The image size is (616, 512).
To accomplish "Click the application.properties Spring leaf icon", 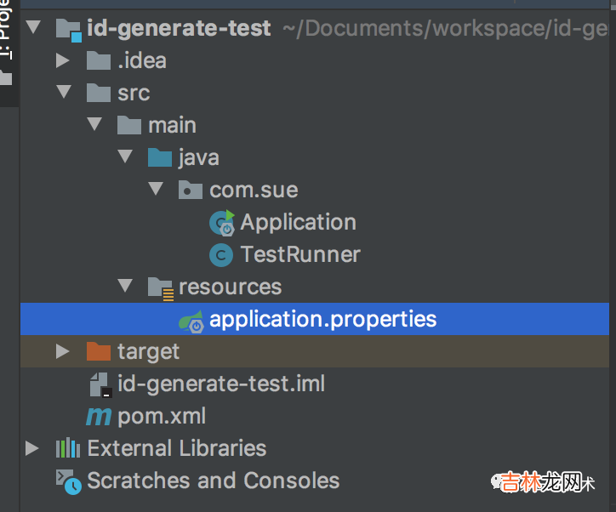I will pyautogui.click(x=191, y=321).
